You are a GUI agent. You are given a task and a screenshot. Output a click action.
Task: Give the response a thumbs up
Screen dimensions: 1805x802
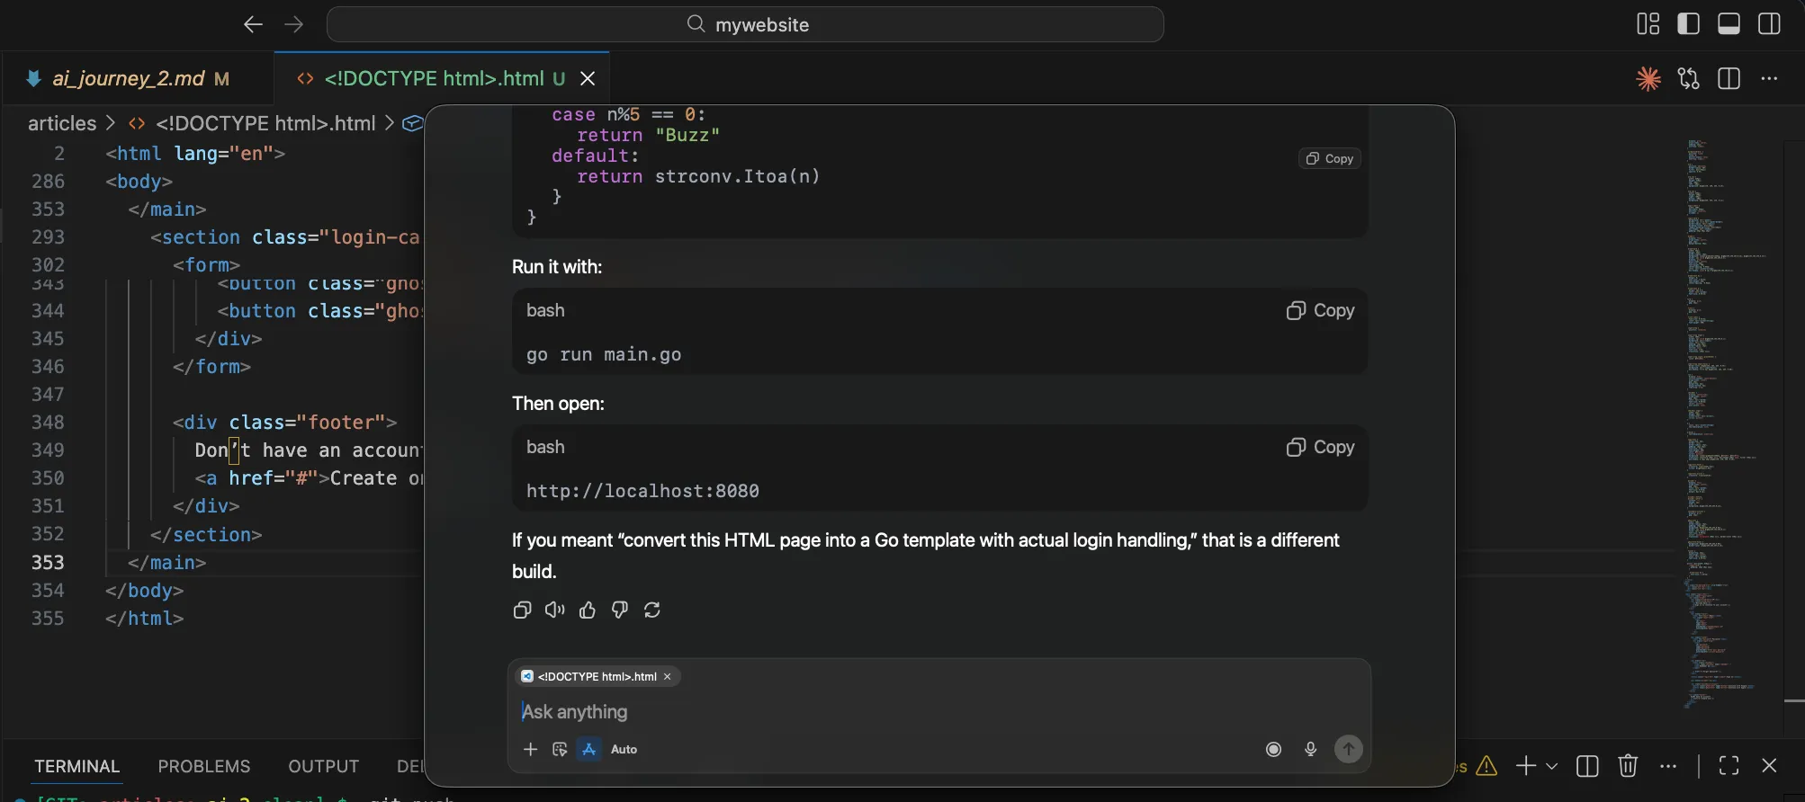coord(588,610)
